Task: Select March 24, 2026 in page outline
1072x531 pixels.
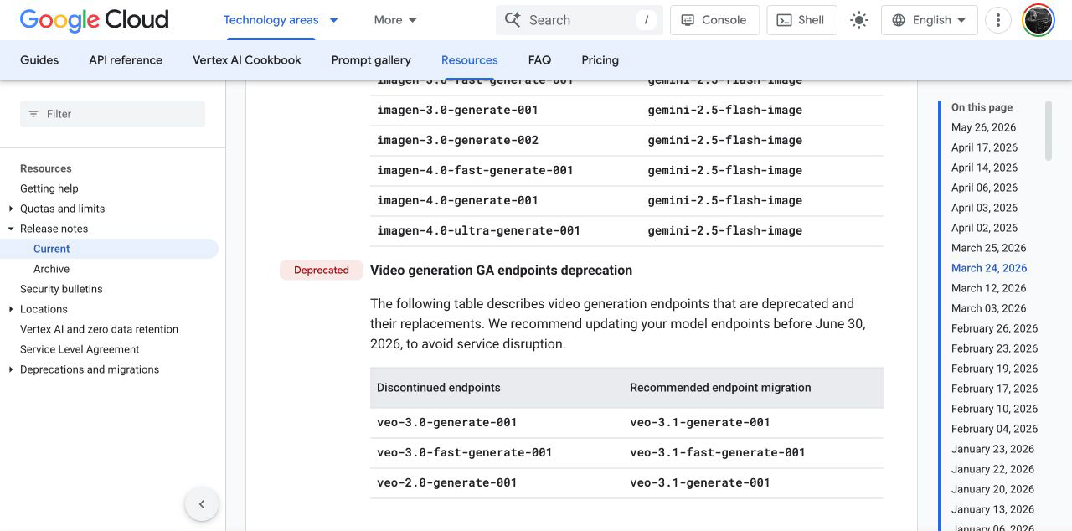Action: tap(989, 268)
